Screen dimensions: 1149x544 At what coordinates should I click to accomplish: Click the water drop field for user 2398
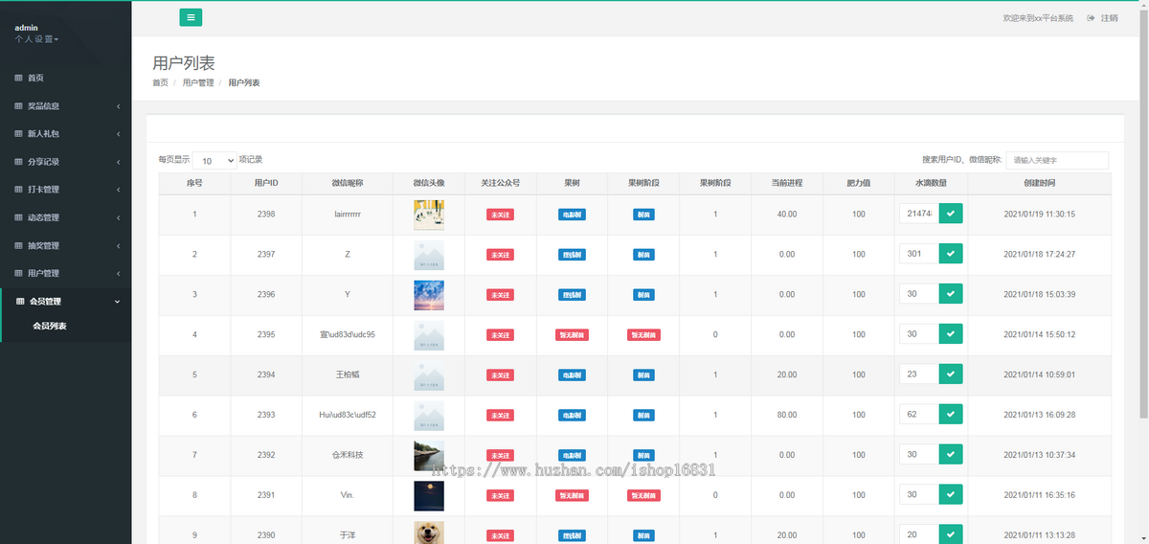coord(918,214)
